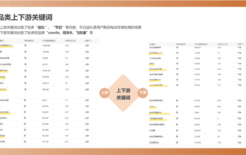
Task: Open 来源 filter funnel in upstream table
Action: coord(90,41)
